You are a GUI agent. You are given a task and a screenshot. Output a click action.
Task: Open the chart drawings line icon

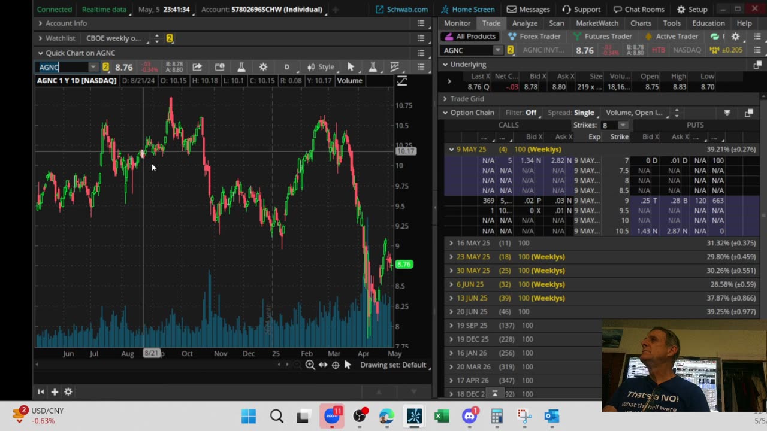[x=394, y=67]
